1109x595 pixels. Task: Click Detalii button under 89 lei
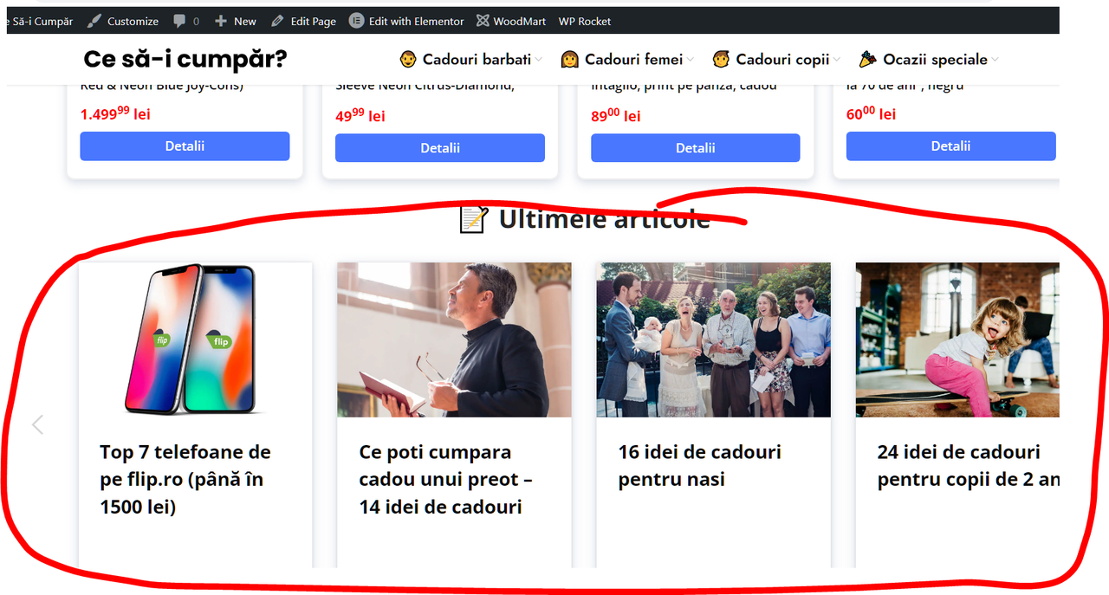tap(696, 148)
